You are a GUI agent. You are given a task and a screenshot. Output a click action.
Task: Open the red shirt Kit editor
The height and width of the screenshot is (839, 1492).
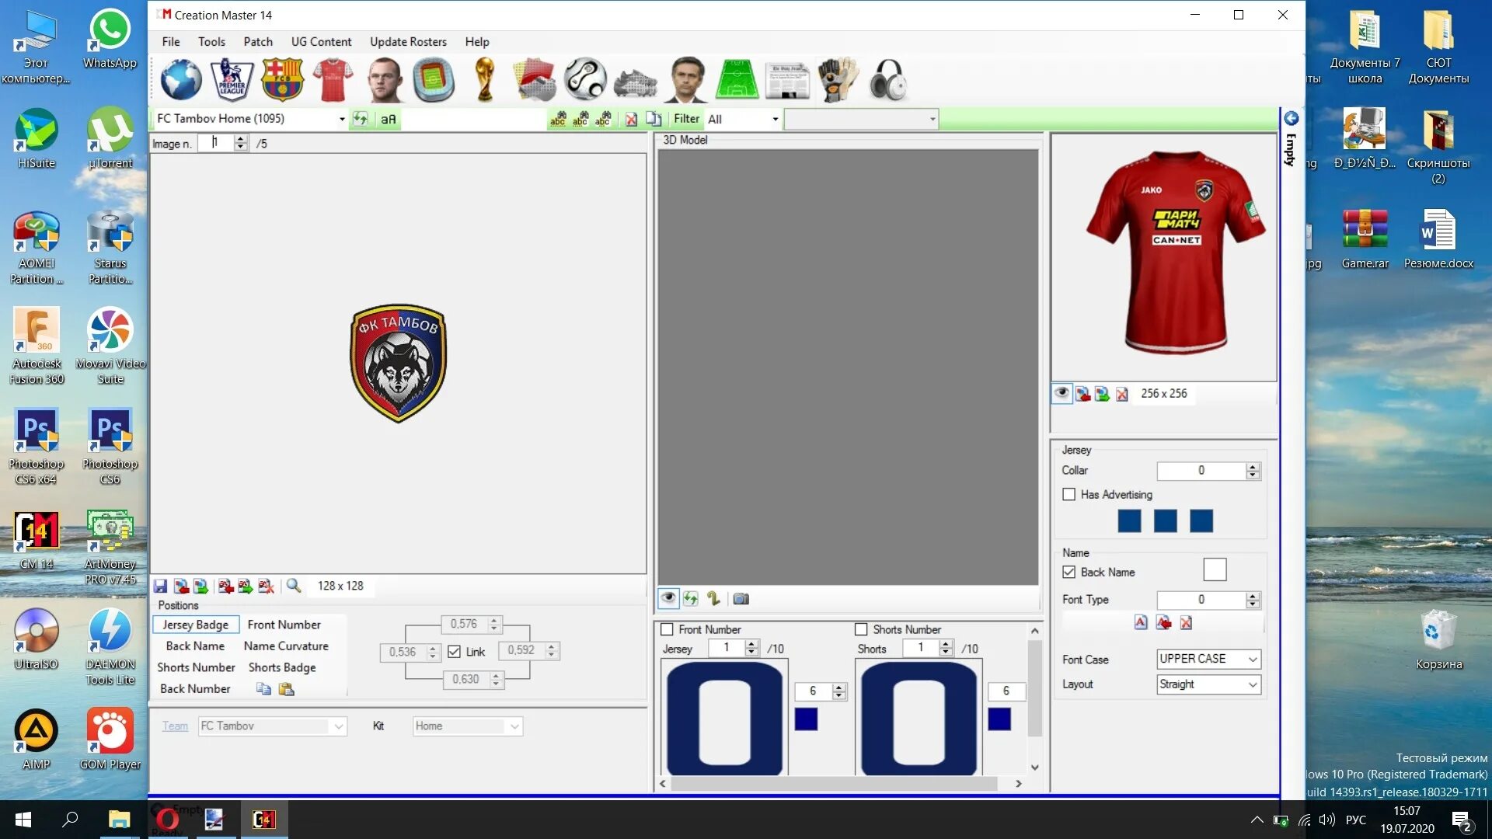(x=333, y=79)
